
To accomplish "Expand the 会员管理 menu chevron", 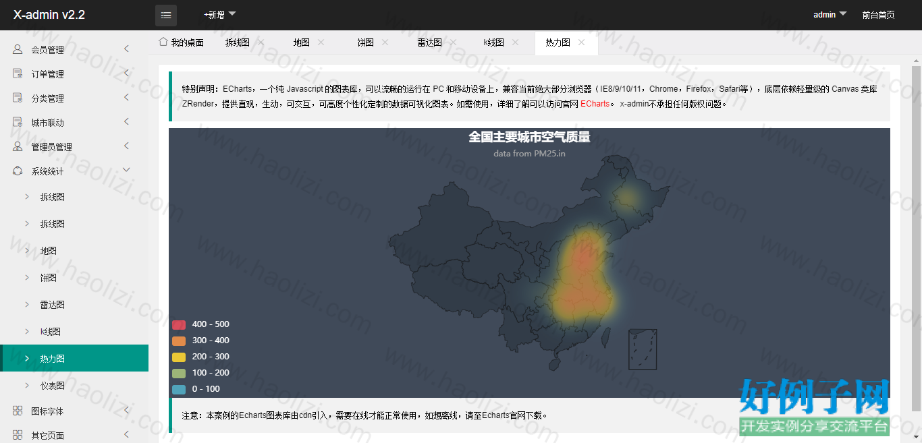I will tap(126, 49).
